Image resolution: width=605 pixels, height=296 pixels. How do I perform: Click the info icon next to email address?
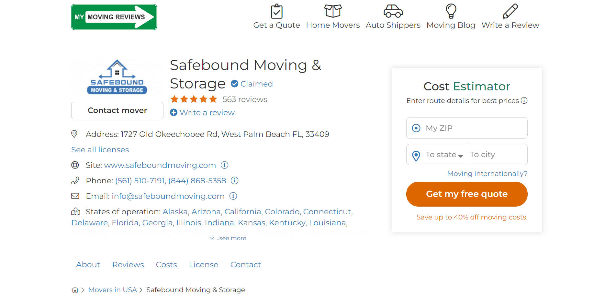click(x=233, y=196)
